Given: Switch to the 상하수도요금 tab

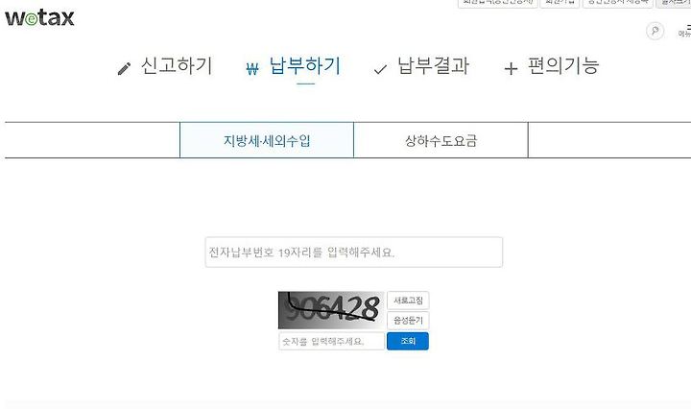Looking at the screenshot, I should [x=441, y=140].
